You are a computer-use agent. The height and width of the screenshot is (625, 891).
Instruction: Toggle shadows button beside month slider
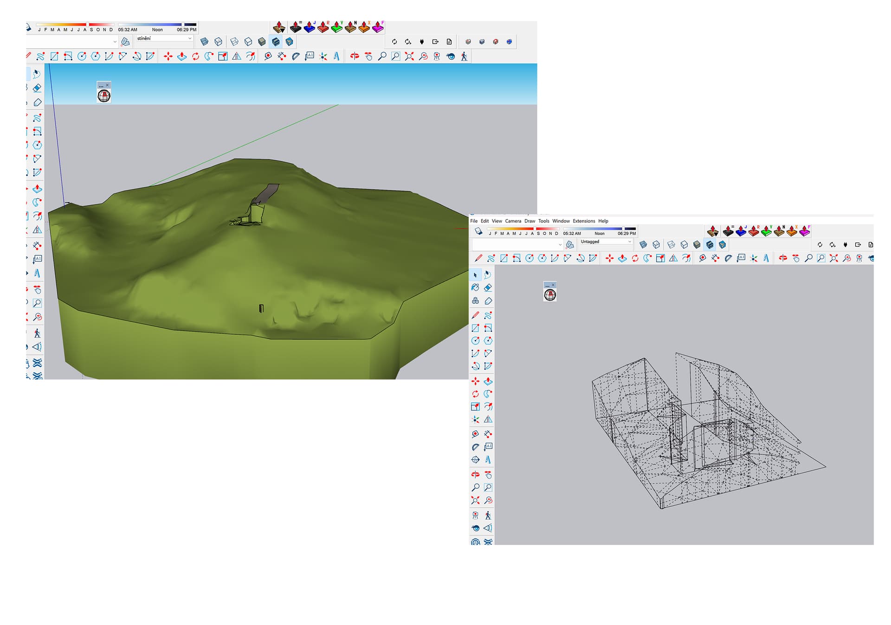coord(478,231)
